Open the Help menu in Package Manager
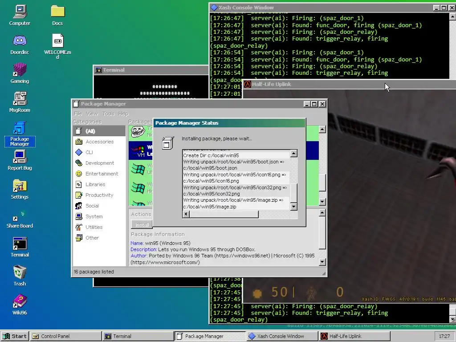The height and width of the screenshot is (342, 456). click(x=123, y=114)
